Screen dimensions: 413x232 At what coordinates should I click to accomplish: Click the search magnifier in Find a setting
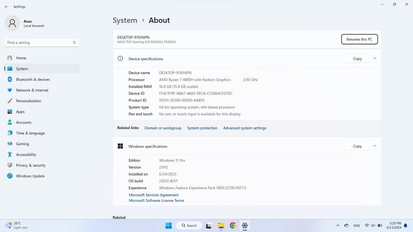tap(74, 42)
